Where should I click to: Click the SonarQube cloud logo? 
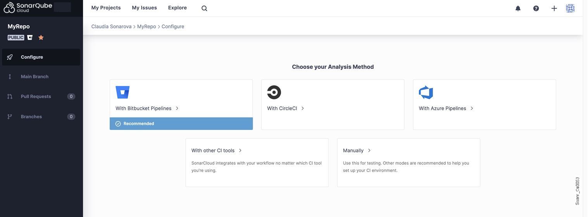click(x=27, y=8)
